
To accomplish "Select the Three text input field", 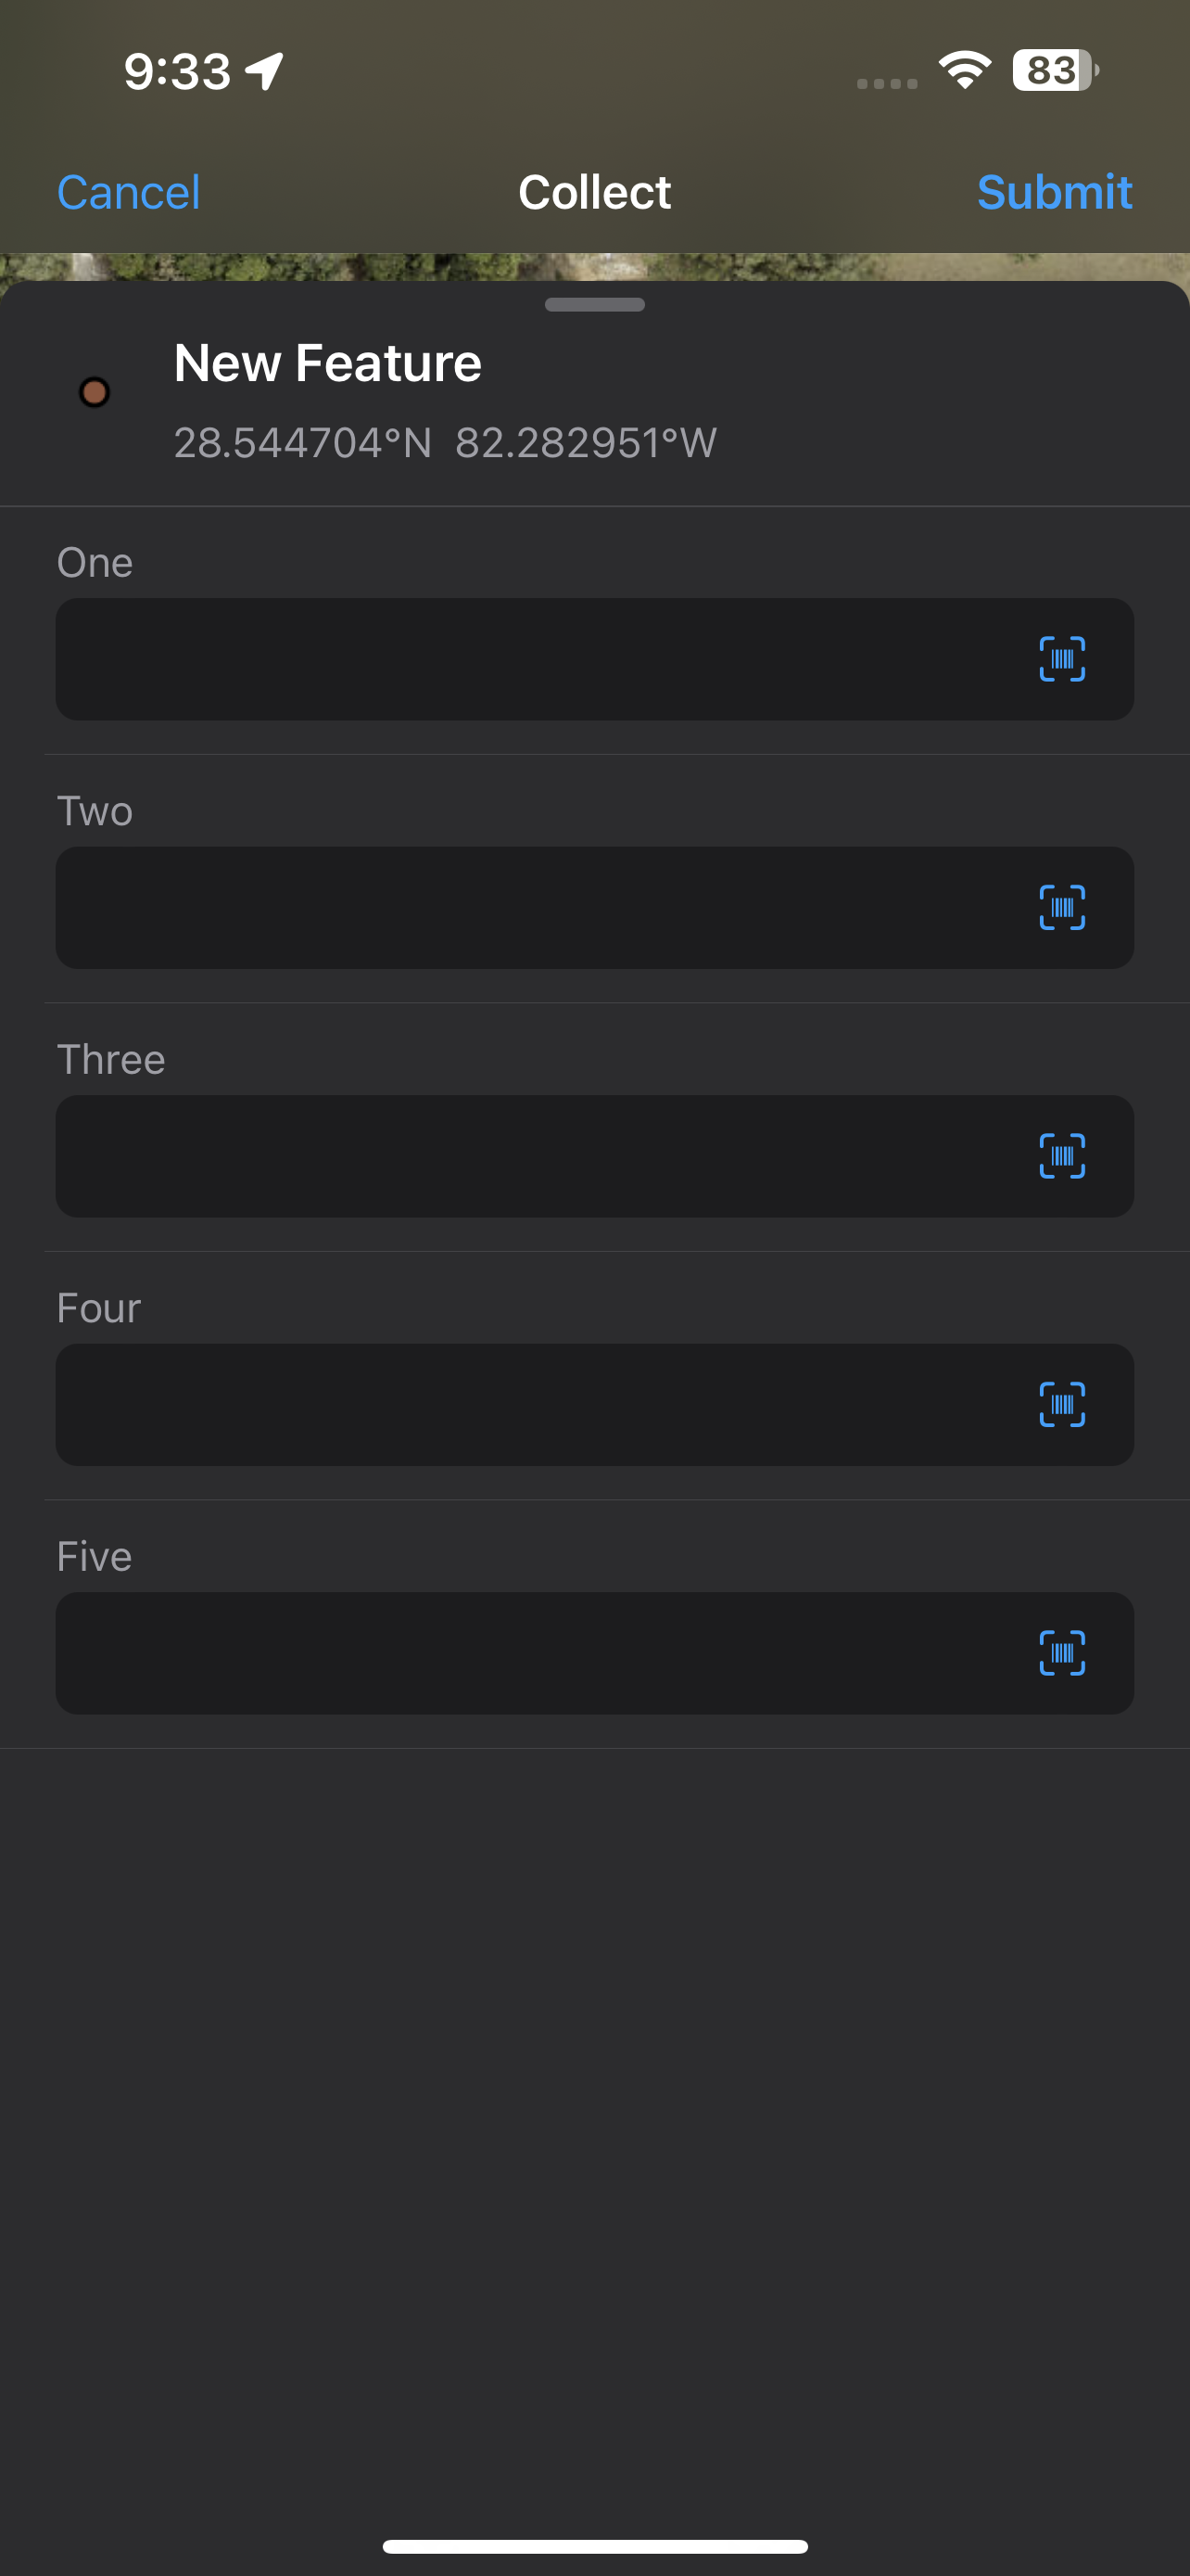I will pos(500,1156).
